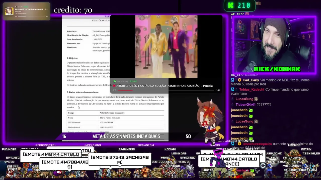
Task: Click the PUDIMCRE name tag
Action: point(9,149)
